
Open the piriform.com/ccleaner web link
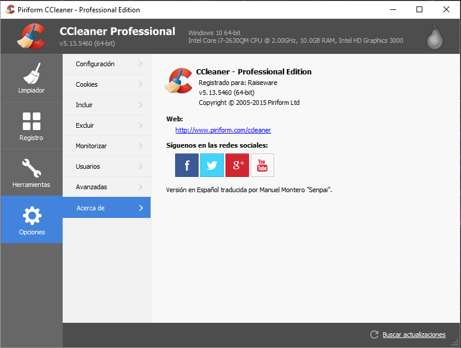(223, 130)
